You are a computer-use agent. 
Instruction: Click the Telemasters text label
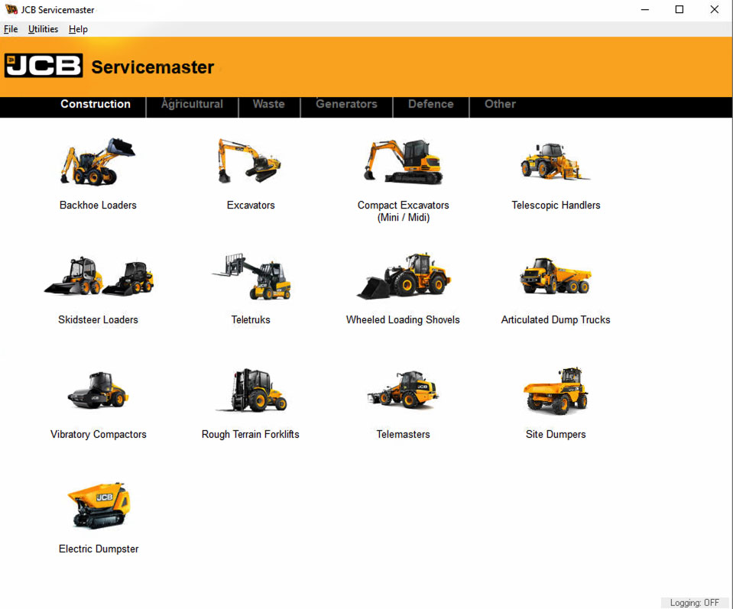point(403,434)
